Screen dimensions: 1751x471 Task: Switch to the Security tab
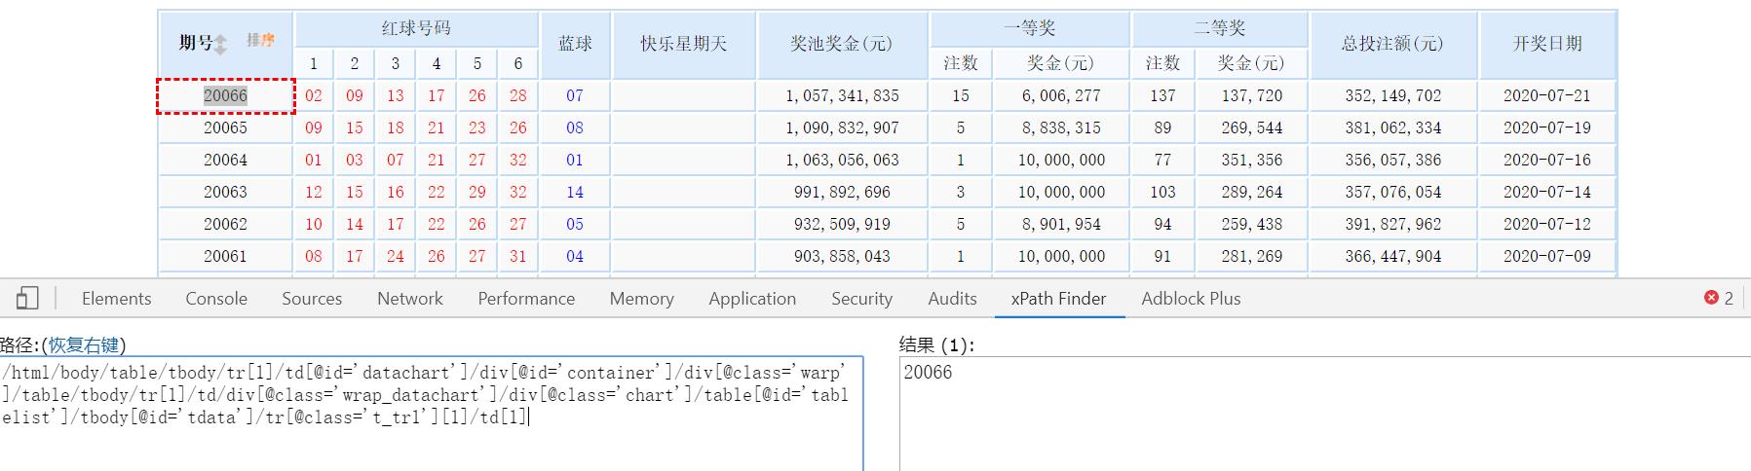(x=861, y=299)
